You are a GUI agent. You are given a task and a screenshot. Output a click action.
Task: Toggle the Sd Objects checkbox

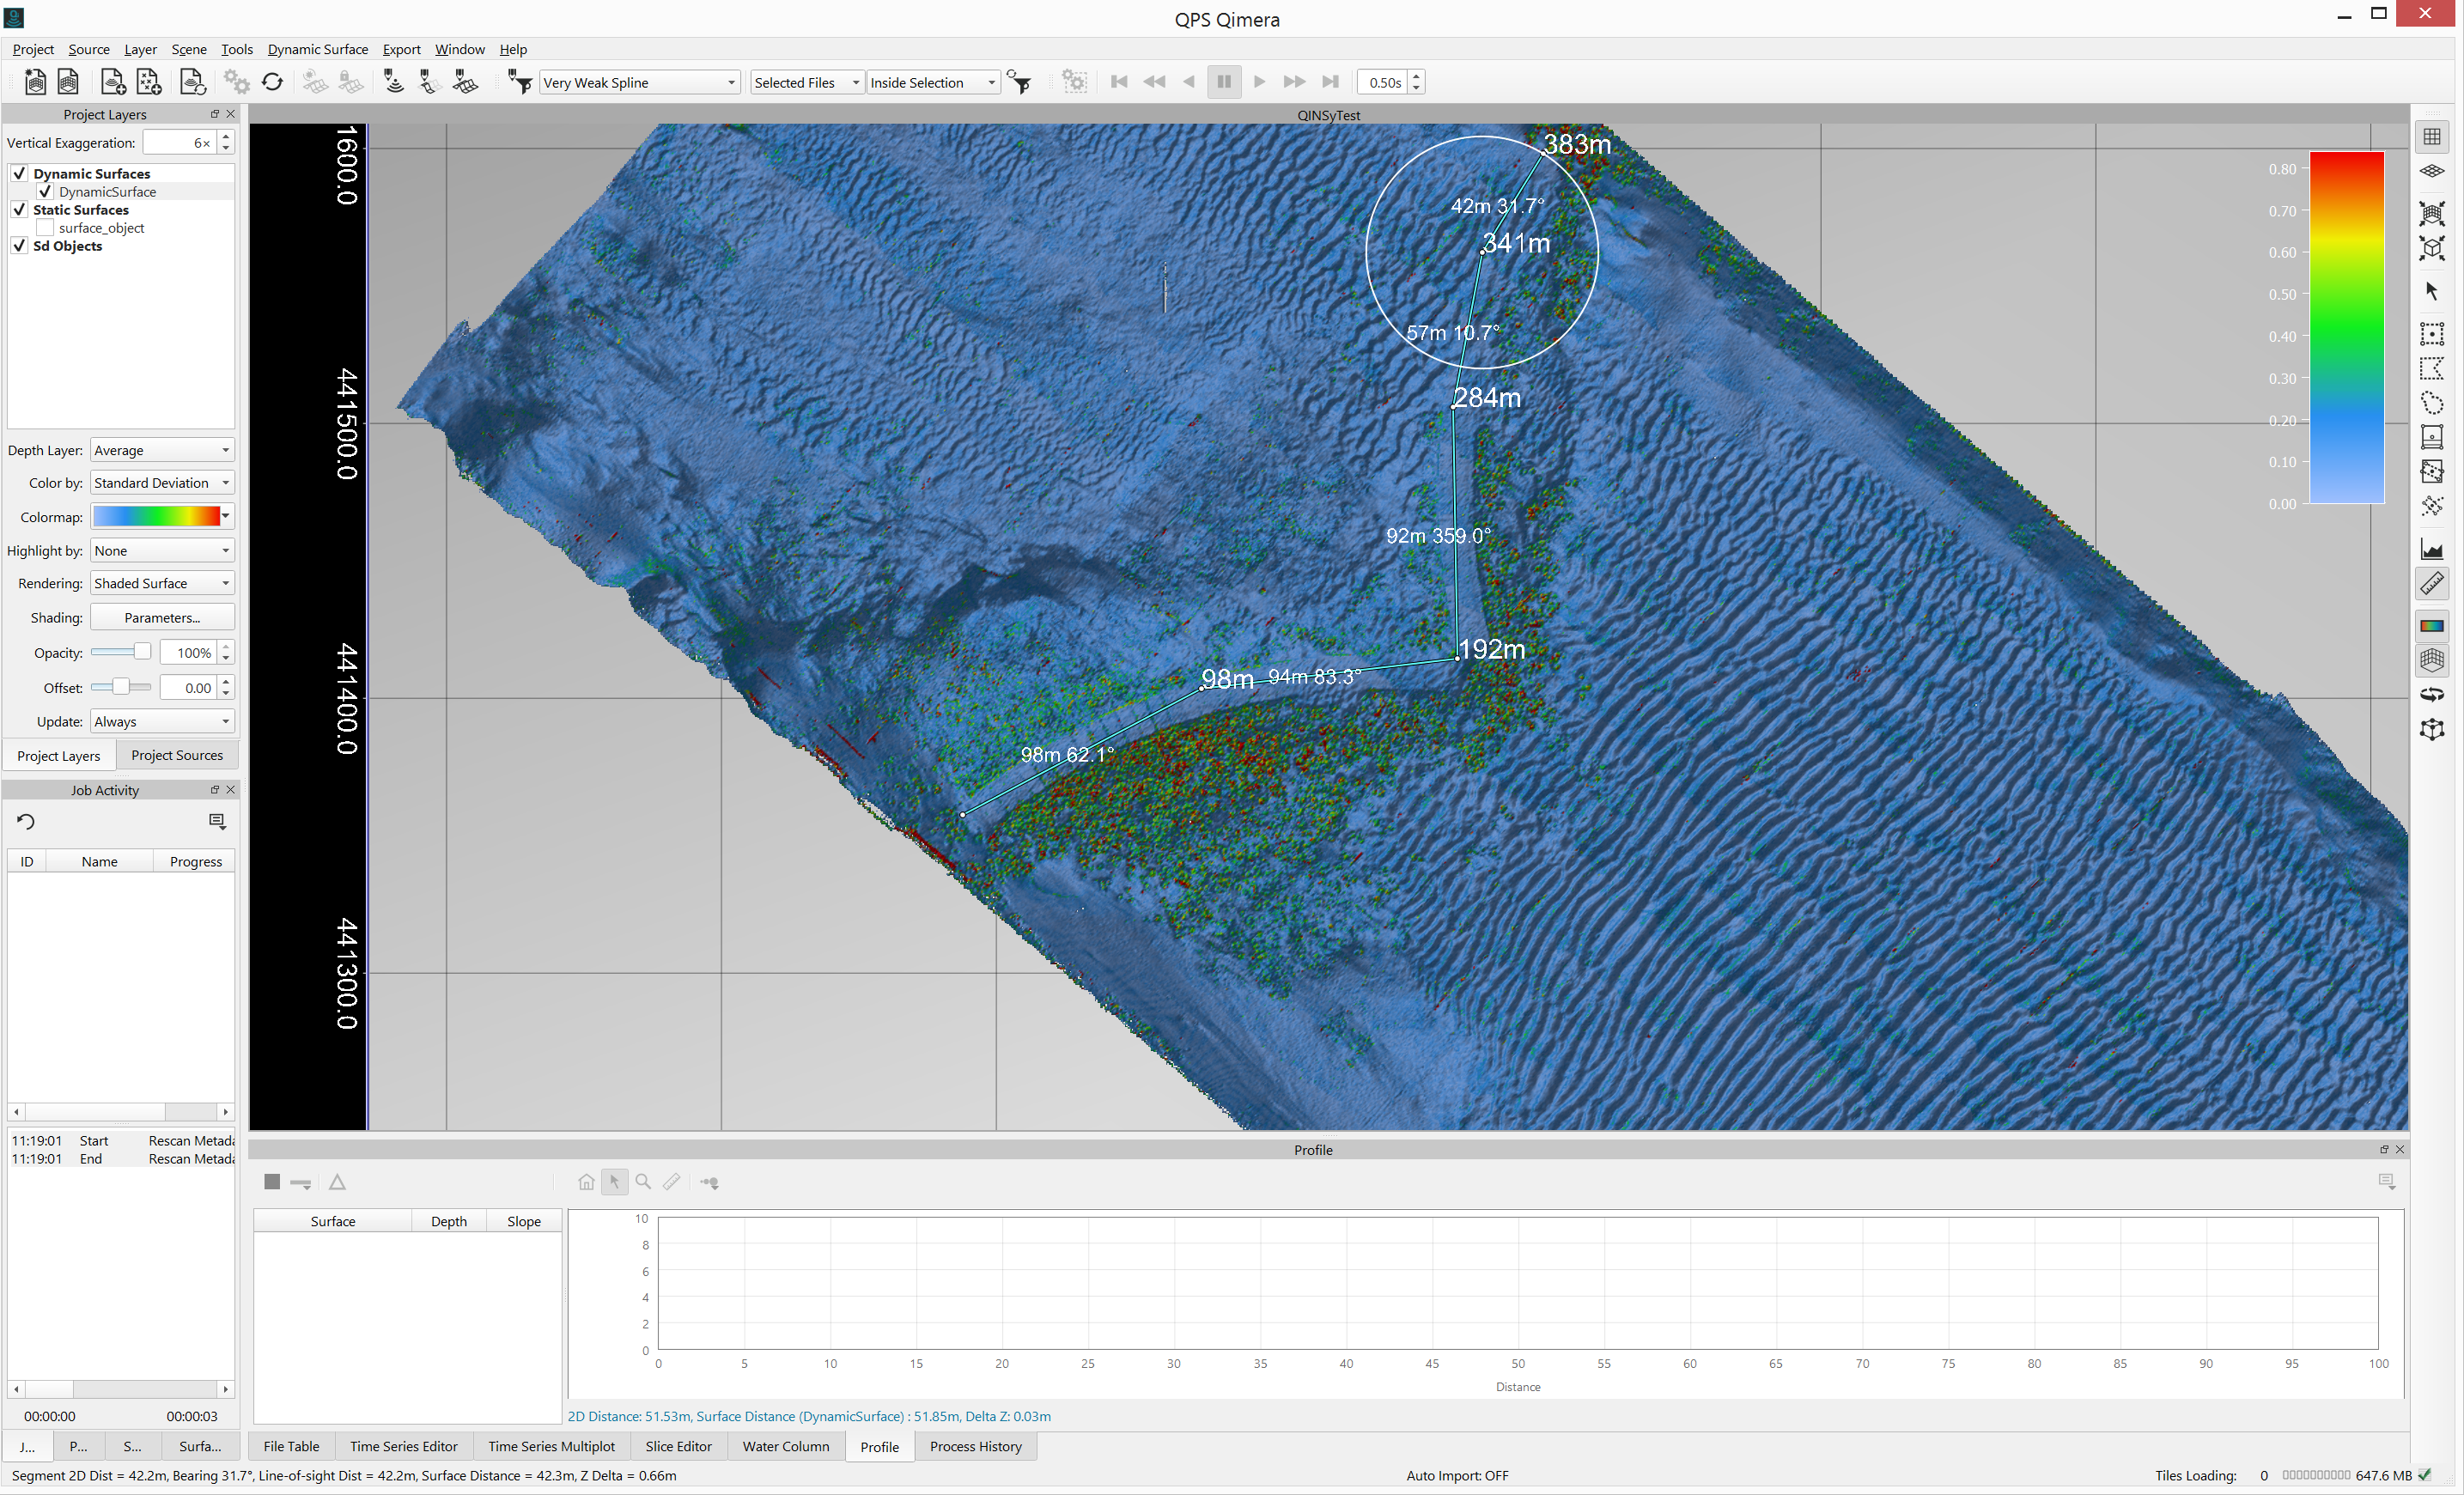[x=19, y=245]
